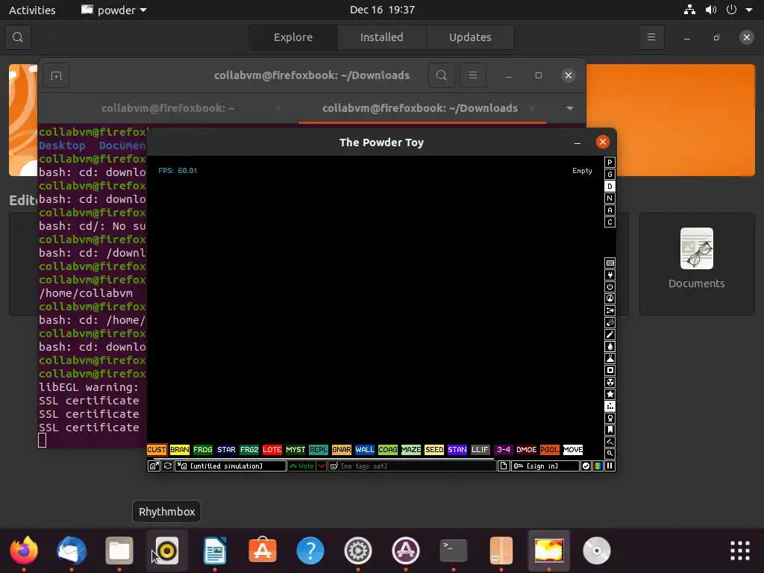Click the sign in button

pos(545,466)
